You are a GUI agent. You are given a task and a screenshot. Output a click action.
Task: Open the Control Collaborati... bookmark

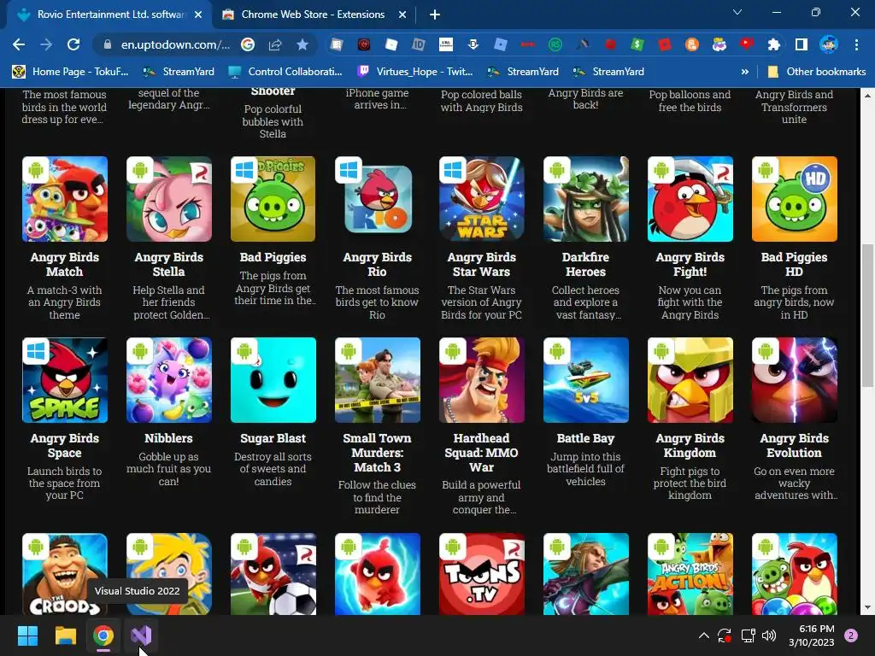[285, 72]
